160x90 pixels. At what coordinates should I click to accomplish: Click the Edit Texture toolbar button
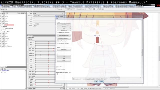tap(70, 9)
